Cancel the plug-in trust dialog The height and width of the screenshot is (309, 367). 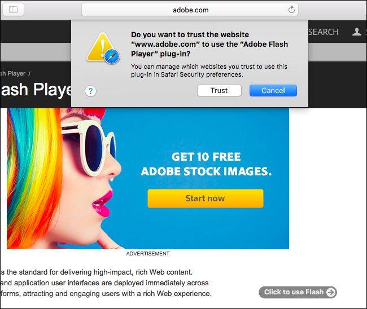(273, 90)
